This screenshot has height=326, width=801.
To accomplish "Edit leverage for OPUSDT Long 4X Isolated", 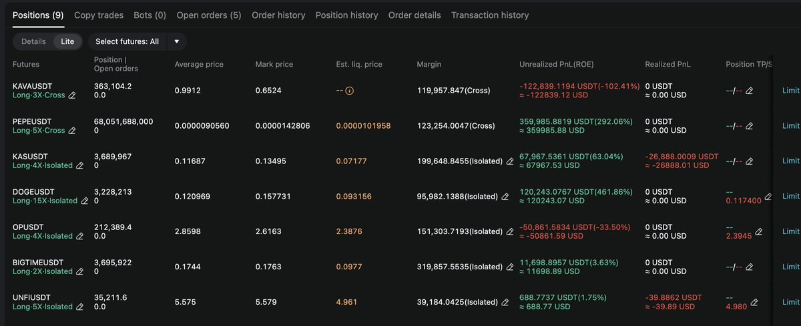I will click(79, 236).
